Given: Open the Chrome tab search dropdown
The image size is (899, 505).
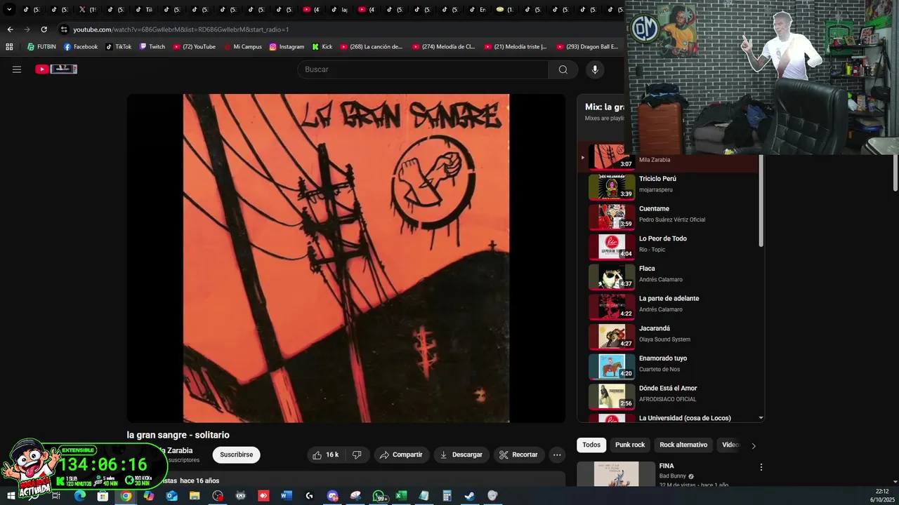Looking at the screenshot, I should point(9,10).
